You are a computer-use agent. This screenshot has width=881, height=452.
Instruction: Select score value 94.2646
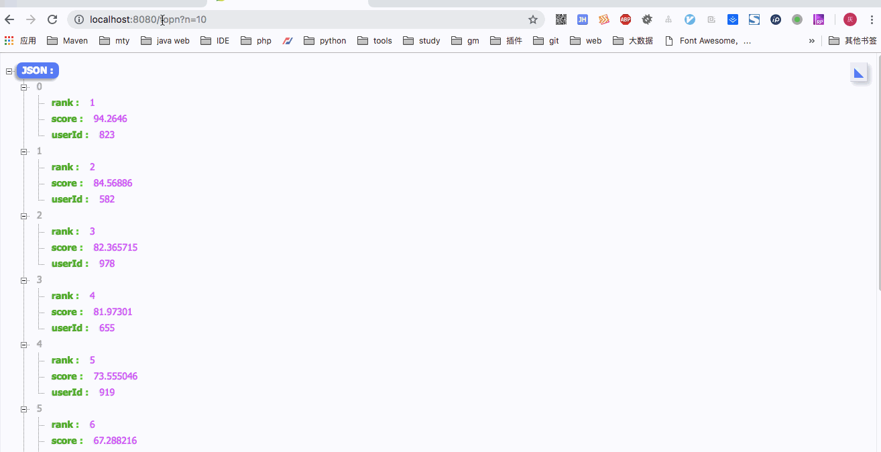point(110,119)
